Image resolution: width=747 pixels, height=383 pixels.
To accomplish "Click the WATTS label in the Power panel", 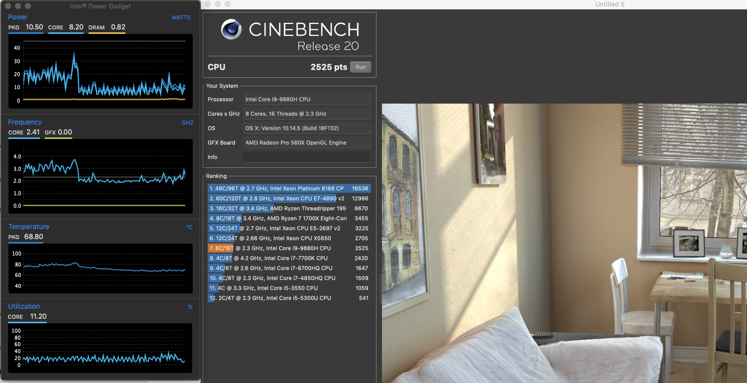I will tap(181, 17).
